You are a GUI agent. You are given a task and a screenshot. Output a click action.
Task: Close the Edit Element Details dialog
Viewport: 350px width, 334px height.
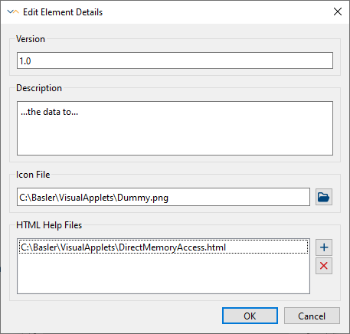point(338,11)
